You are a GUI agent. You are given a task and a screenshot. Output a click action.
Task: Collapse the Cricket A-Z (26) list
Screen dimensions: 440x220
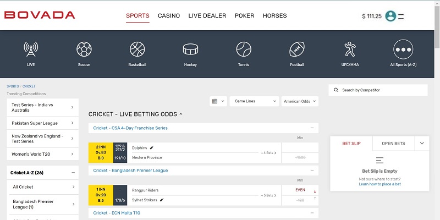pyautogui.click(x=73, y=173)
